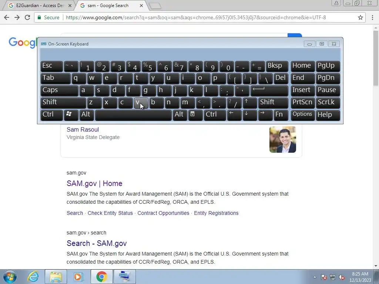The height and width of the screenshot is (284, 379).
Task: Open the Check Entity Status sitelink
Action: [110, 213]
